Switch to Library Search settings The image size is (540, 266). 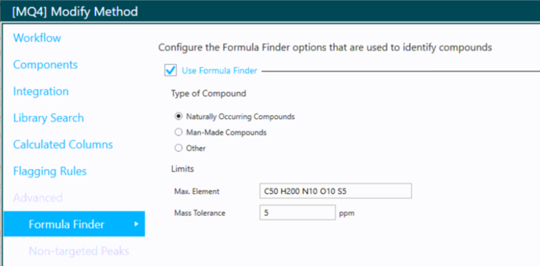pyautogui.click(x=49, y=118)
